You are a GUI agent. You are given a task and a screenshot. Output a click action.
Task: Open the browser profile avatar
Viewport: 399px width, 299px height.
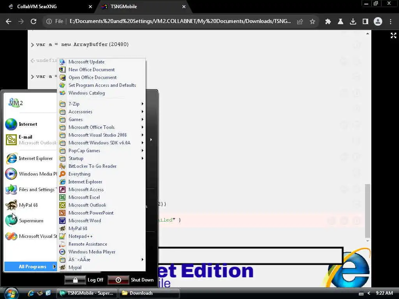378,22
